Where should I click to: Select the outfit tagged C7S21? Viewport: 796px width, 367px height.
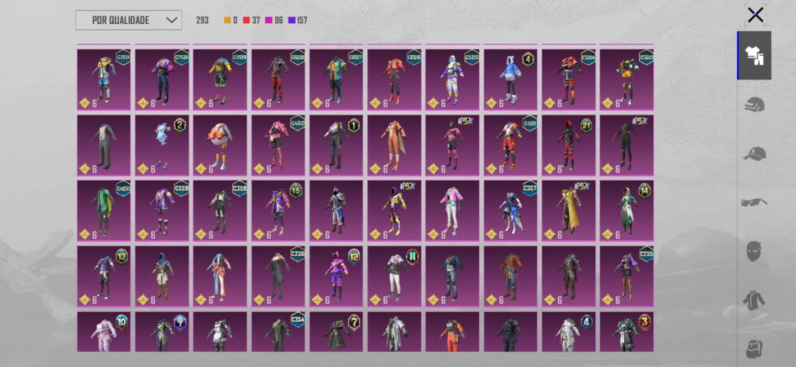tap(104, 80)
